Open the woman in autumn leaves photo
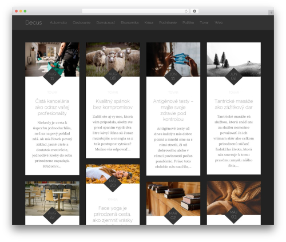The height and width of the screenshot is (242, 286). [x=113, y=174]
